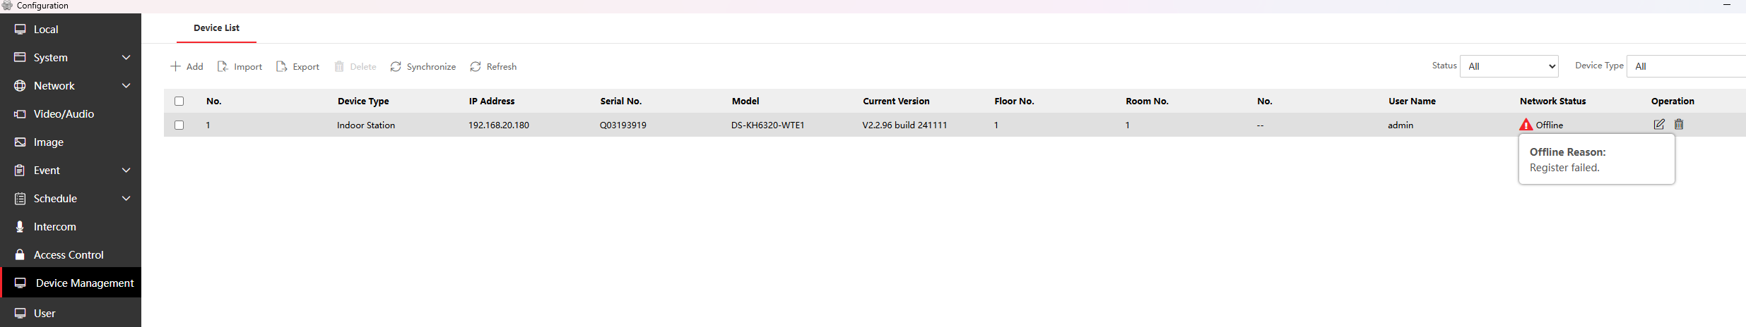
Task: Click the red offline warning icon
Action: point(1526,125)
